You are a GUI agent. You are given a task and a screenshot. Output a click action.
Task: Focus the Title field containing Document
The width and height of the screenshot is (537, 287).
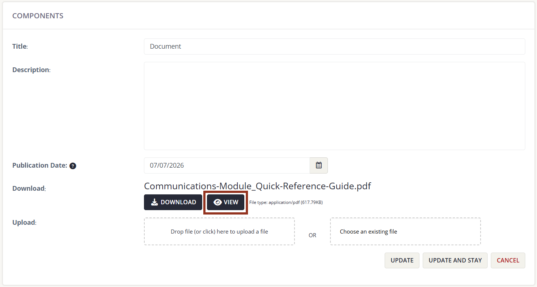pyautogui.click(x=334, y=46)
